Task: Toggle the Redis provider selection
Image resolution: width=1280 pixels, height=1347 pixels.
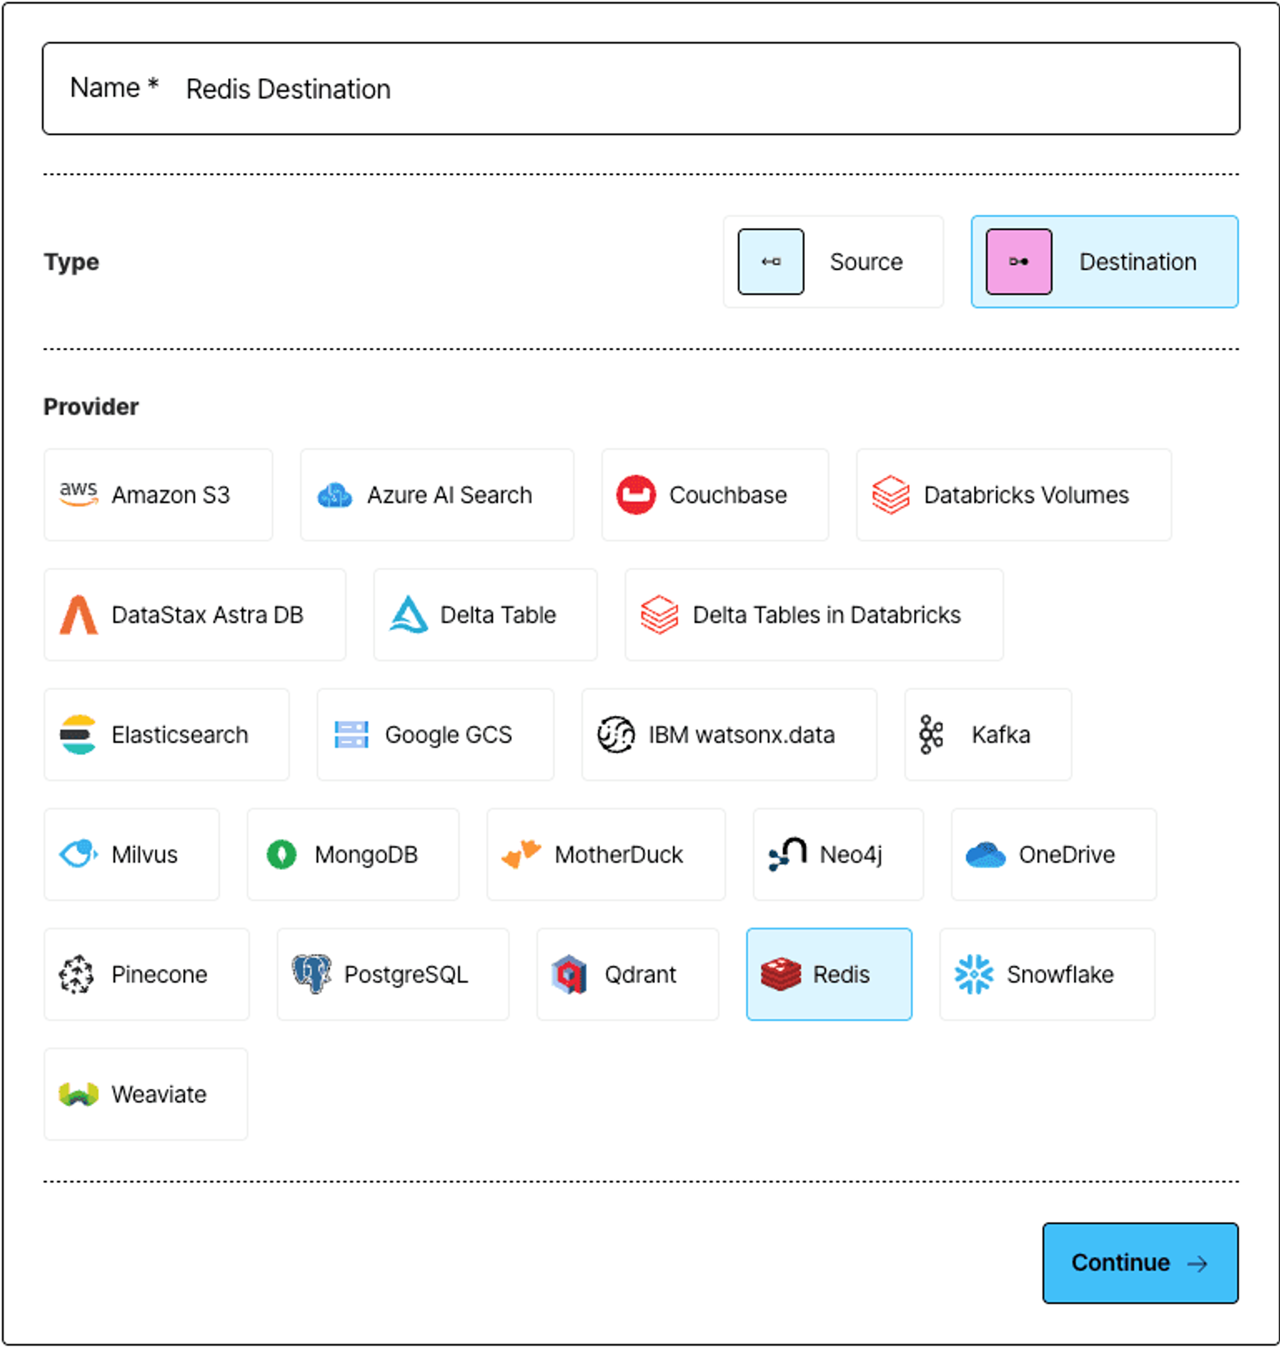Action: coord(829,974)
